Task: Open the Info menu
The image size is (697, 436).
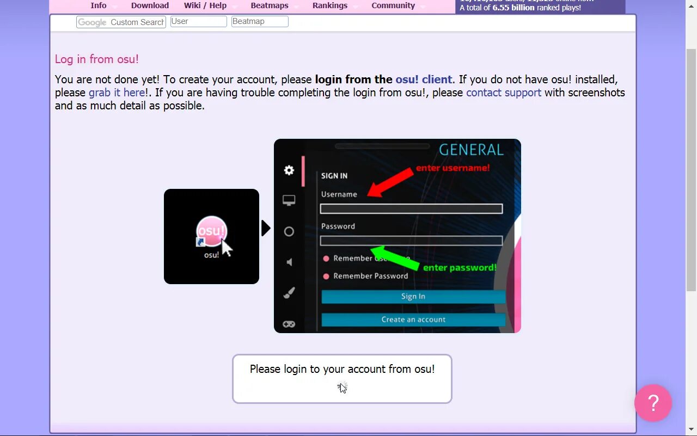Action: point(99,5)
